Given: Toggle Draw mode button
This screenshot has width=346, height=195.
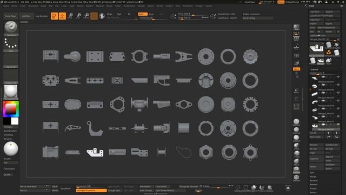Looking at the screenshot, I should click(x=62, y=16).
